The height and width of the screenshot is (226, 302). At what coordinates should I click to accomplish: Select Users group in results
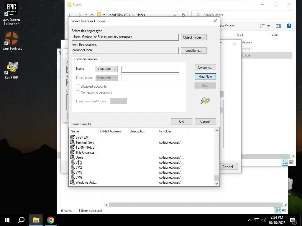click(x=79, y=157)
